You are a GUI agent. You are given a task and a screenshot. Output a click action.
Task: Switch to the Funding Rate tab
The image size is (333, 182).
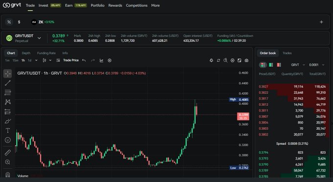pos(47,53)
